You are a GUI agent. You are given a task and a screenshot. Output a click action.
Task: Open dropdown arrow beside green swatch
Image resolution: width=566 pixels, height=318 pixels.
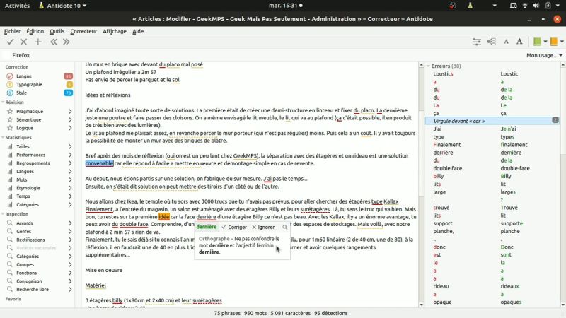click(545, 42)
